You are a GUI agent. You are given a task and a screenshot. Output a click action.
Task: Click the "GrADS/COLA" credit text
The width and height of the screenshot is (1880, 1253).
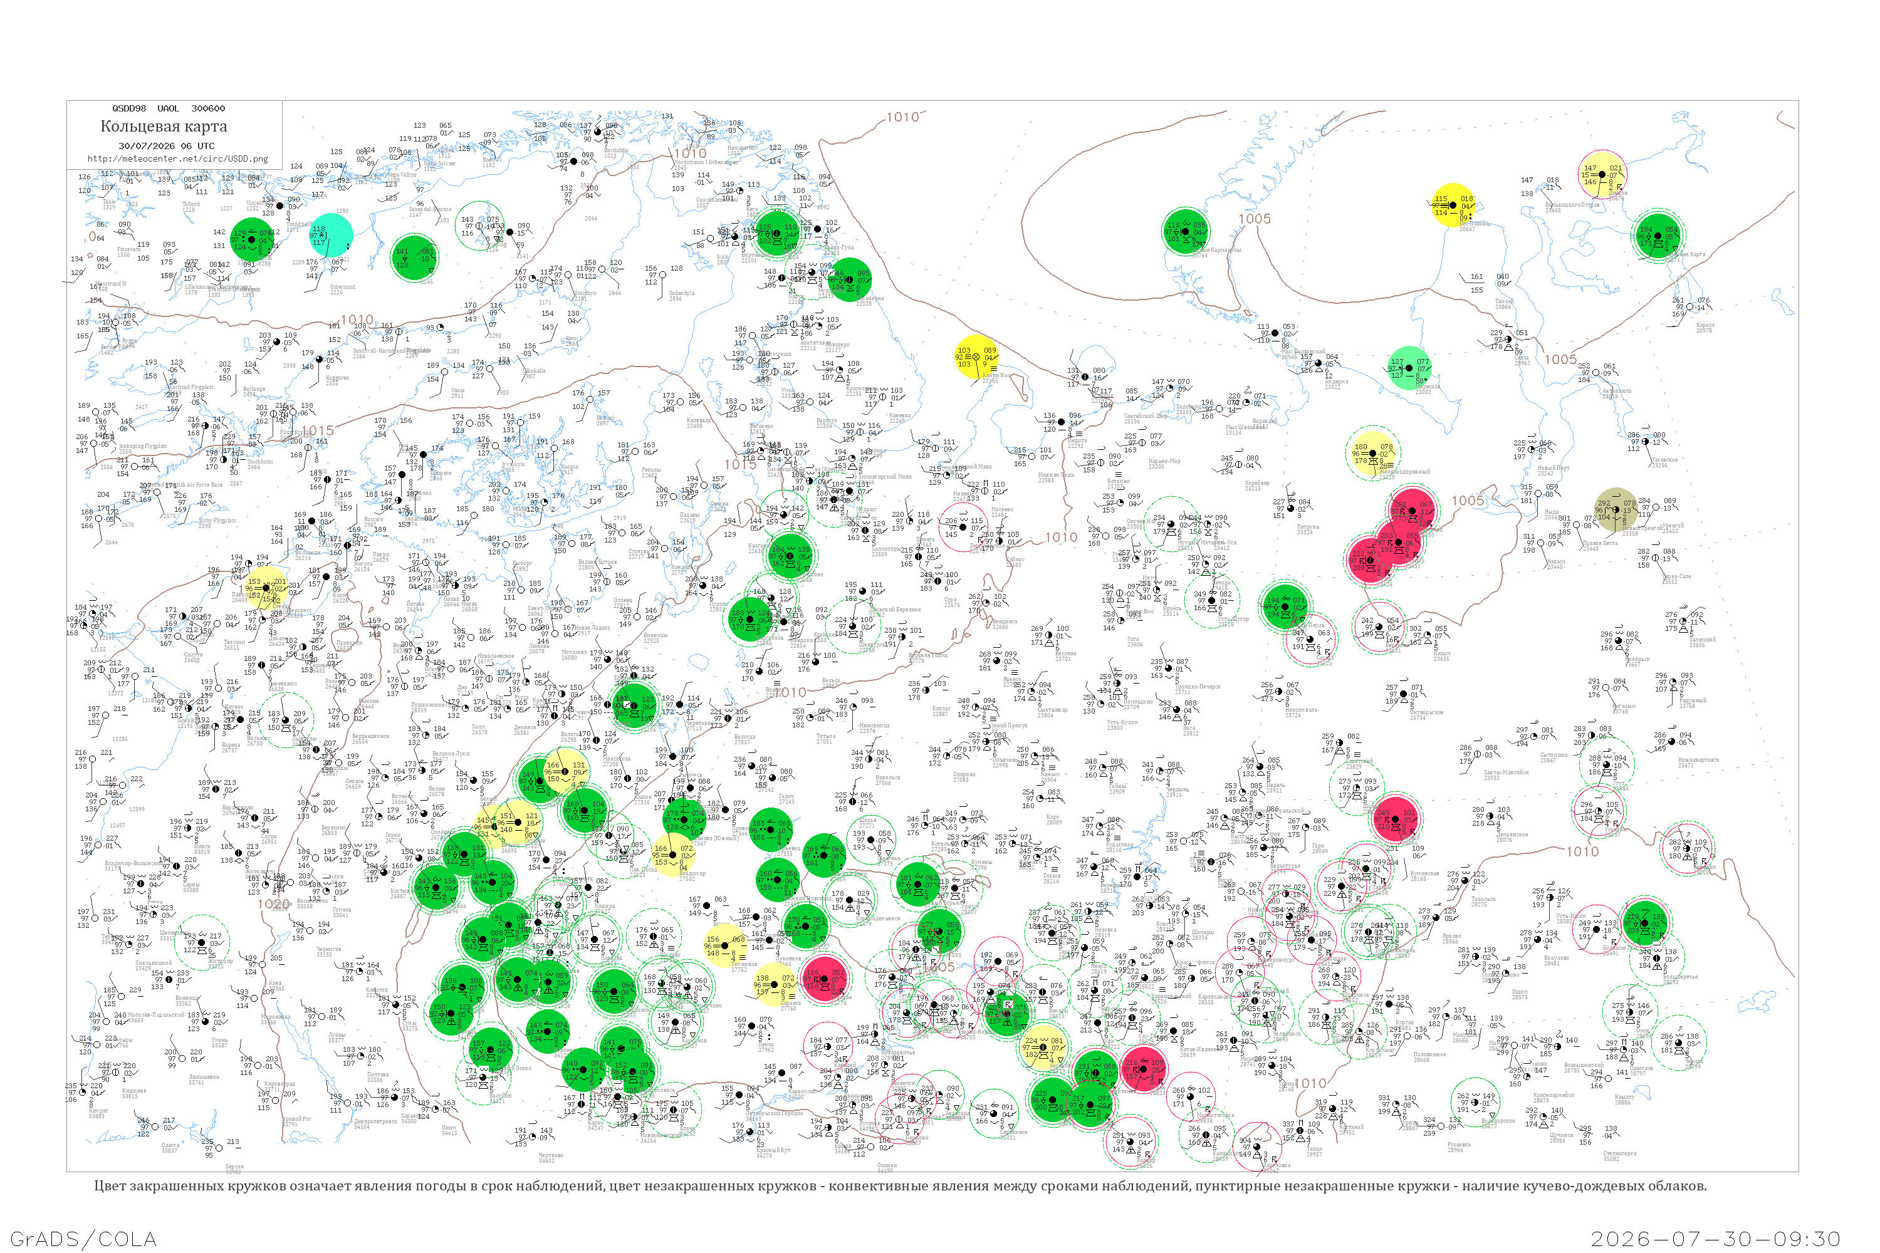click(x=83, y=1239)
